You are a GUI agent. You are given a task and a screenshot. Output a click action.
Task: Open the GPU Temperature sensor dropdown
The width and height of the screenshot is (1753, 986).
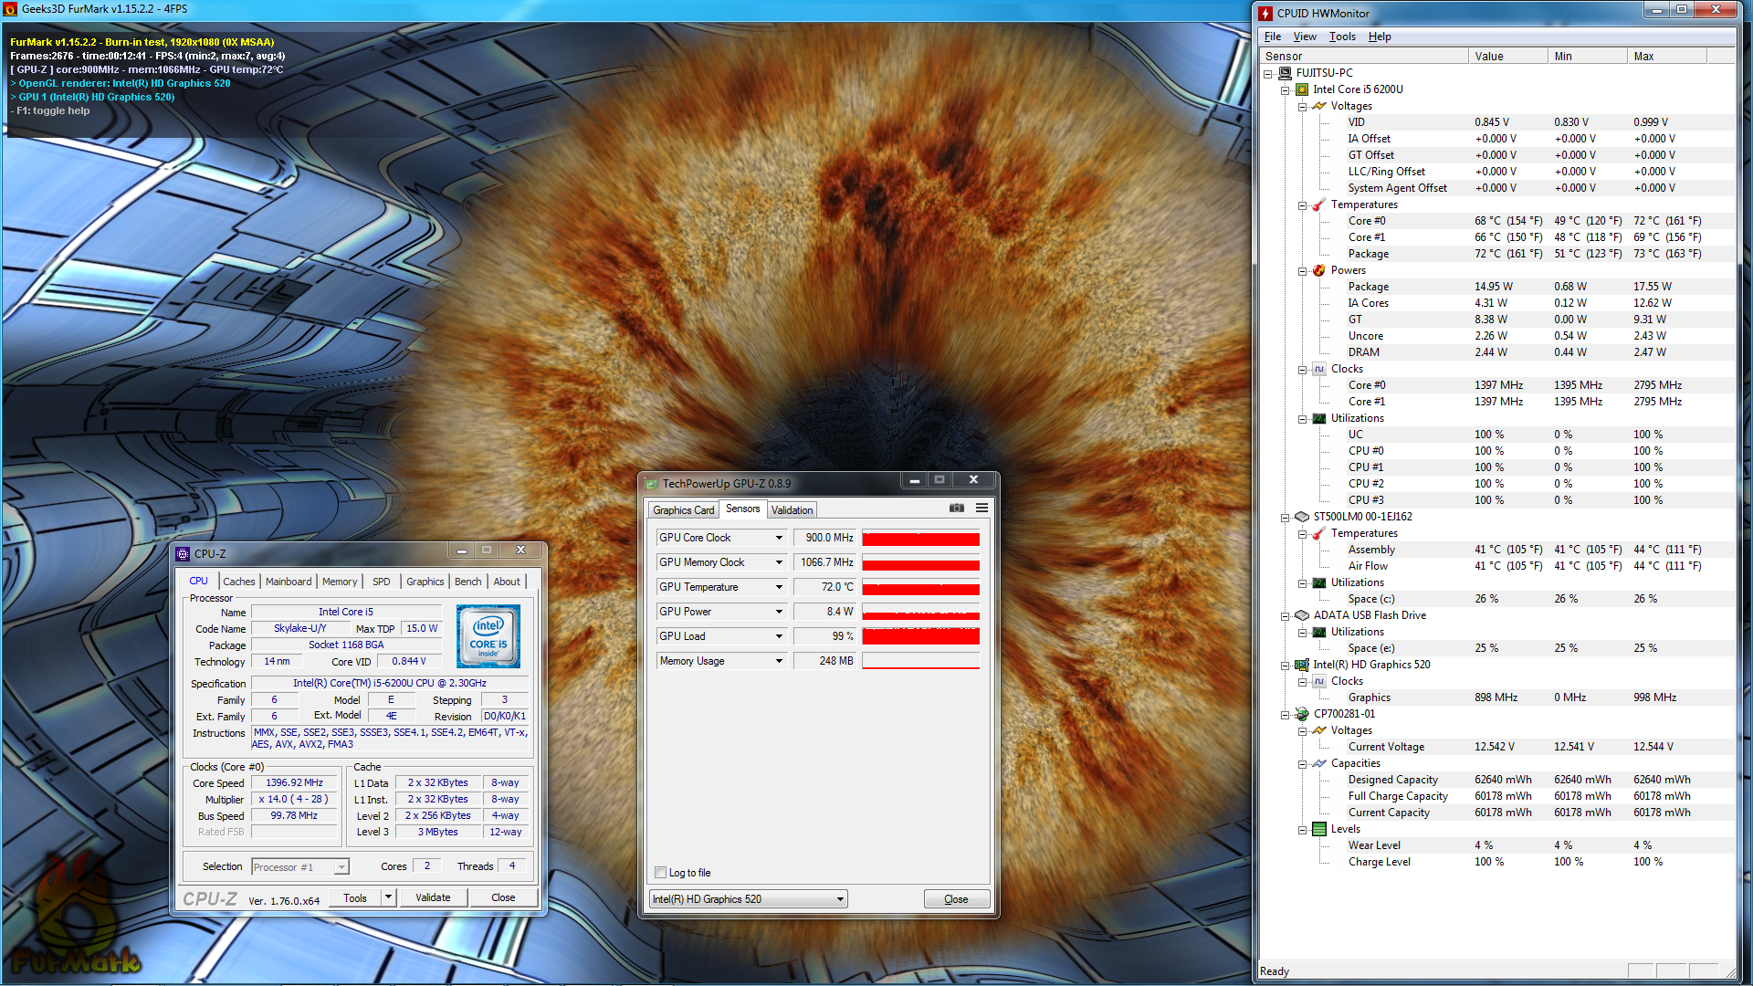(779, 587)
